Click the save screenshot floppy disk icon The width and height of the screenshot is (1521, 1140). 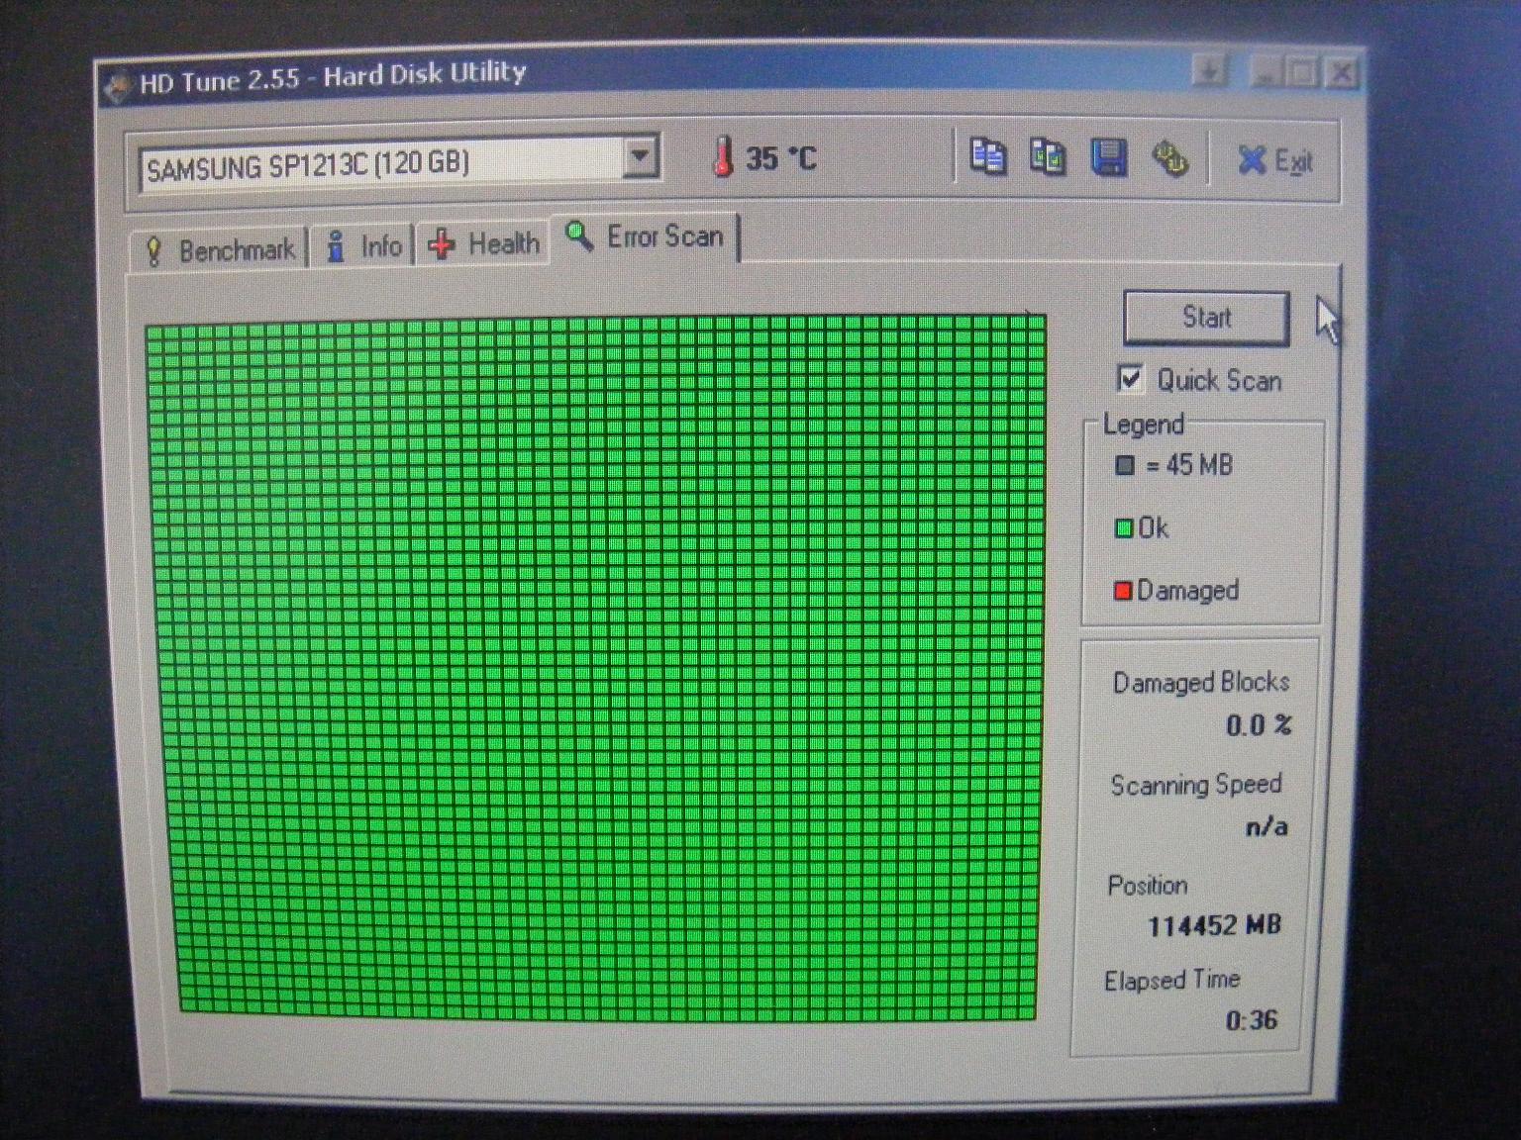[x=1109, y=158]
